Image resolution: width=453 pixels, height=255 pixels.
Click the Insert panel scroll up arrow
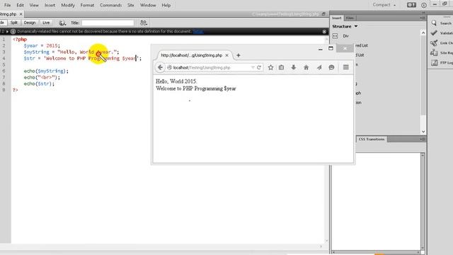pyautogui.click(x=423, y=33)
